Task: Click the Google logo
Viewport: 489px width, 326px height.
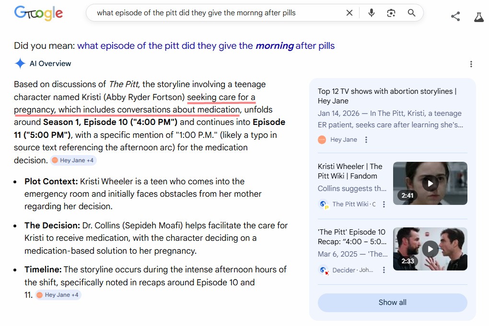Action: tap(38, 13)
